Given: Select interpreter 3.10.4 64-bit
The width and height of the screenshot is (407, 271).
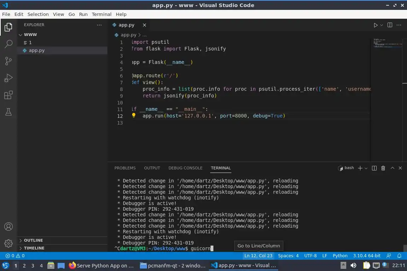Looking at the screenshot, I should 367,256.
